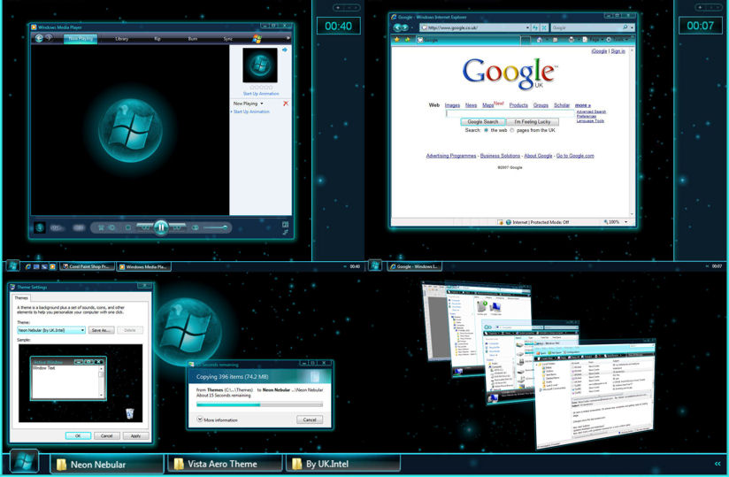The width and height of the screenshot is (729, 477).
Task: Click the Media Player back arrow
Action: (x=39, y=38)
